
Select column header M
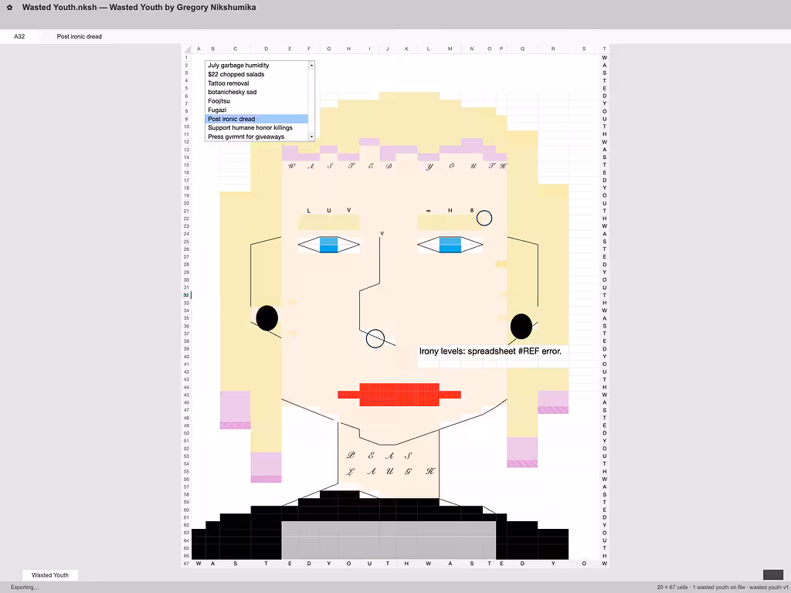(x=450, y=49)
